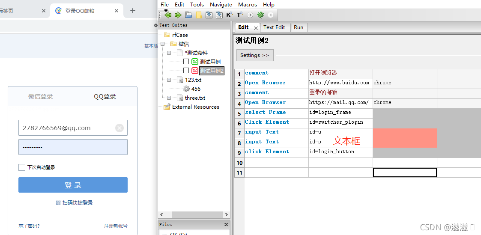Click the QR code icon beside 扫码快捷登录
This screenshot has height=235, width=481.
point(58,203)
